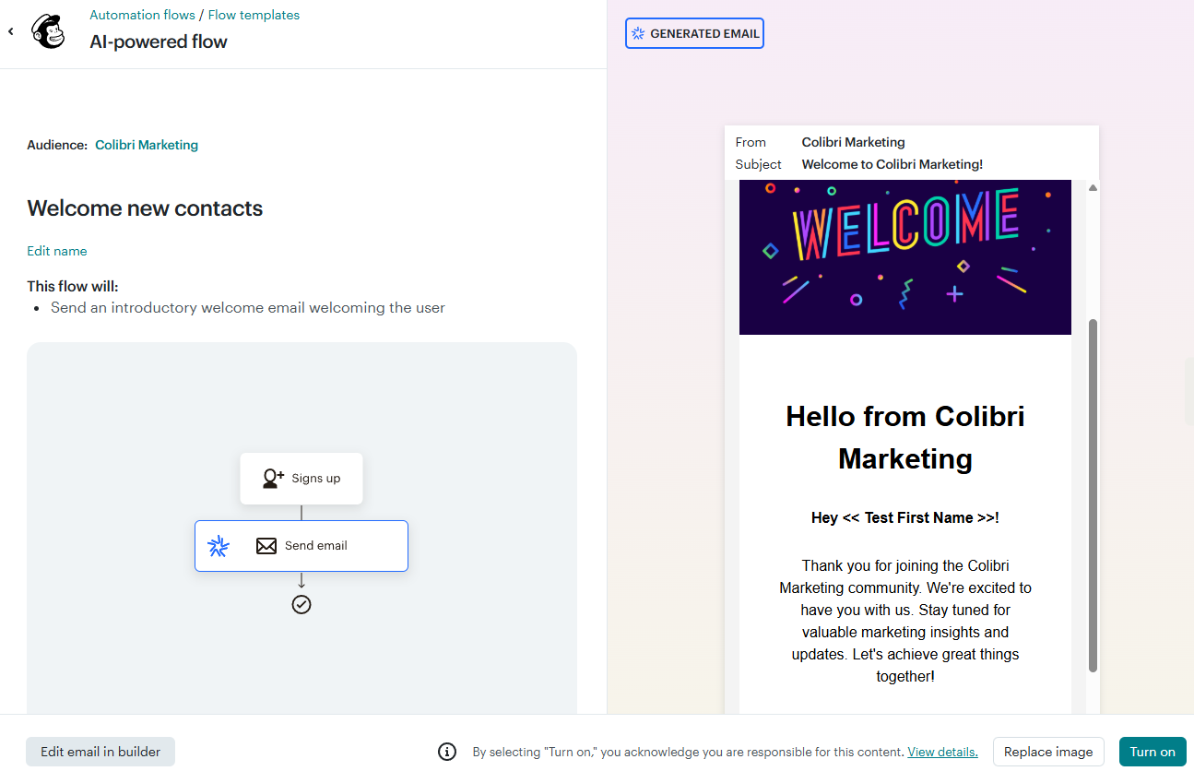
Task: Click the AI sparkle icon on Send email step
Action: [219, 546]
